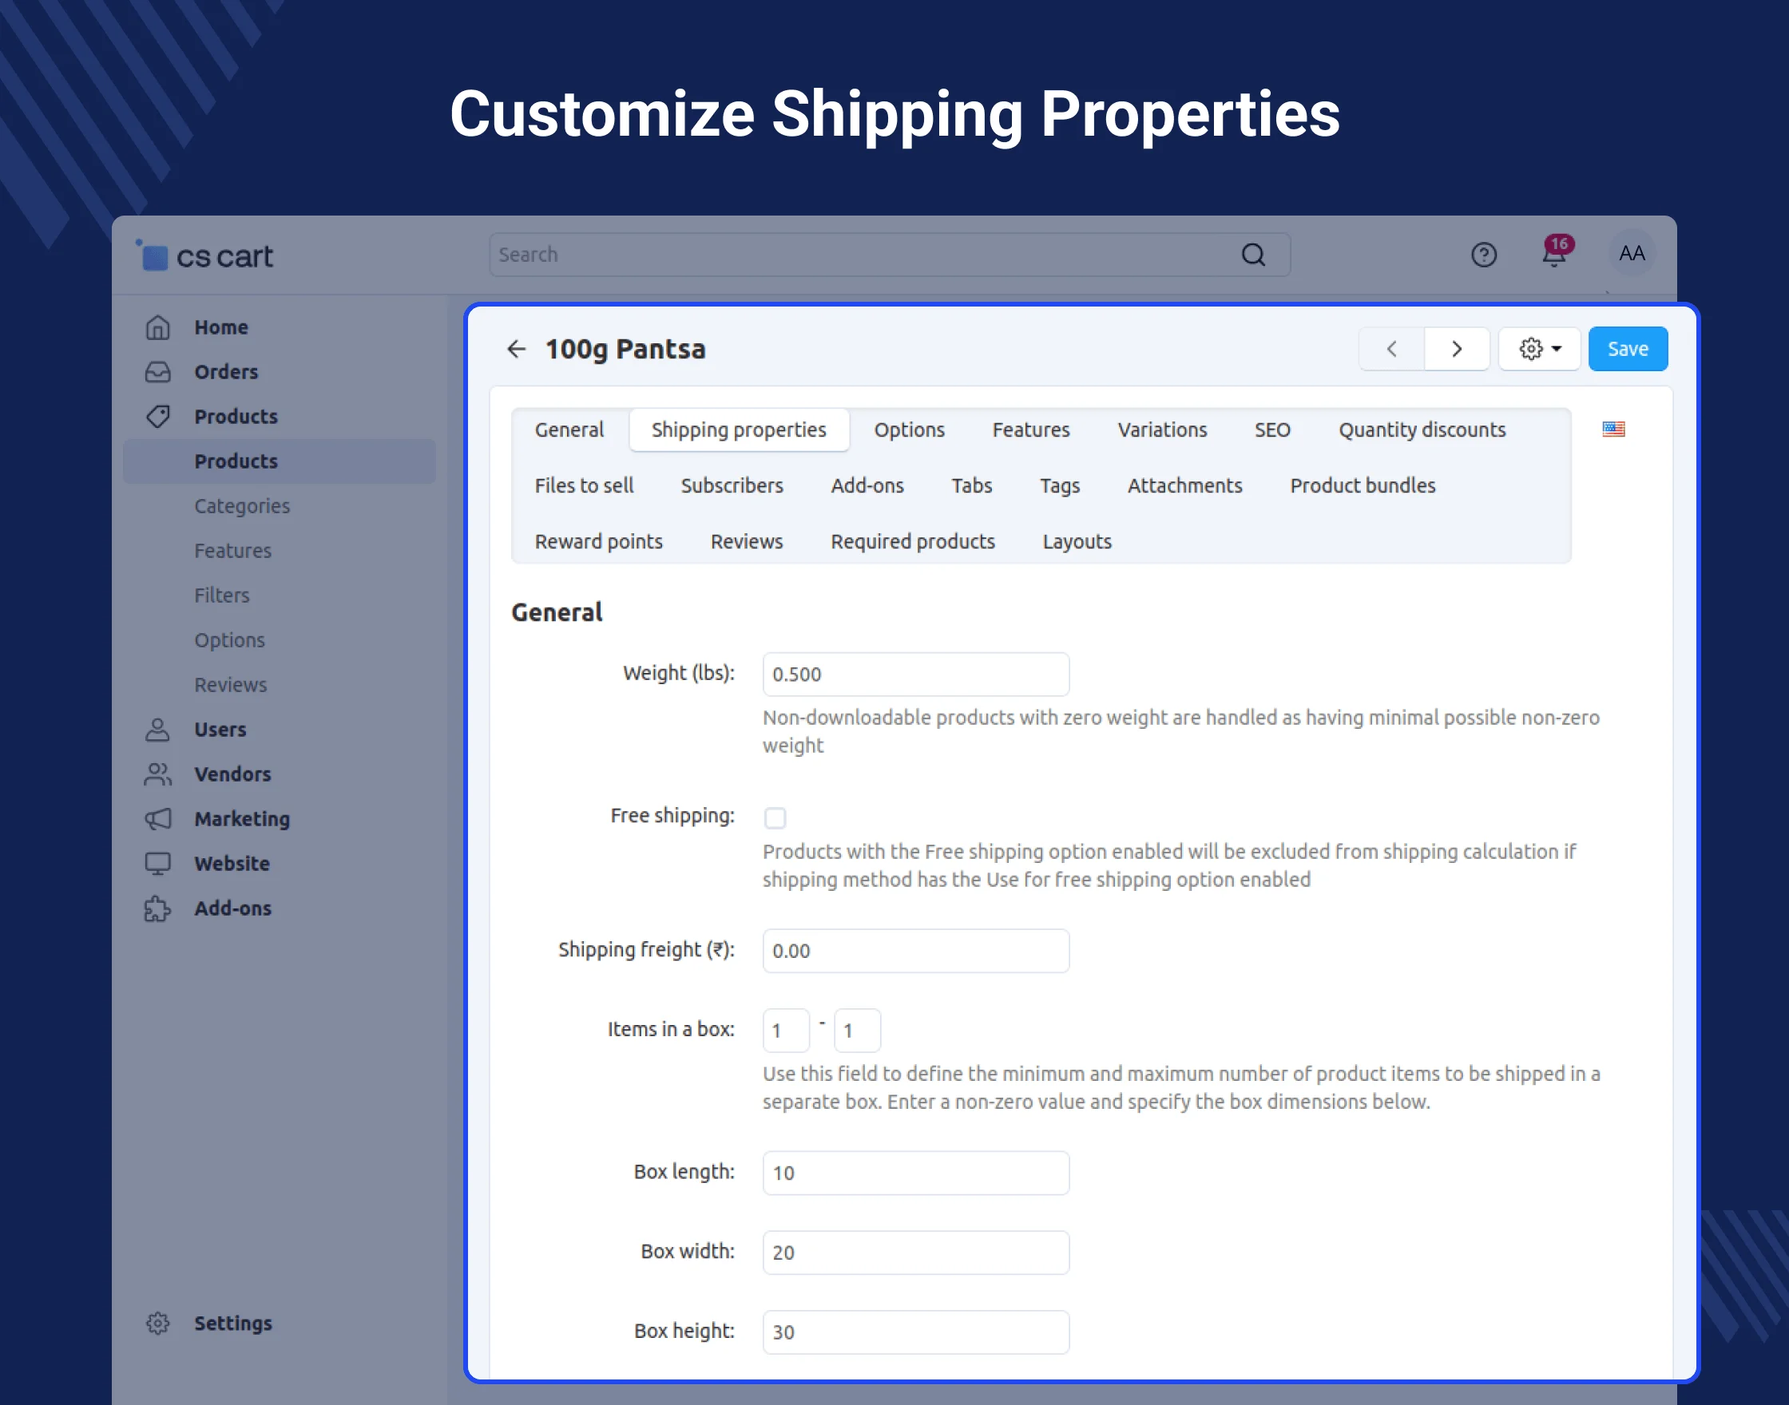
Task: Click the search magnifier icon
Action: tap(1252, 255)
